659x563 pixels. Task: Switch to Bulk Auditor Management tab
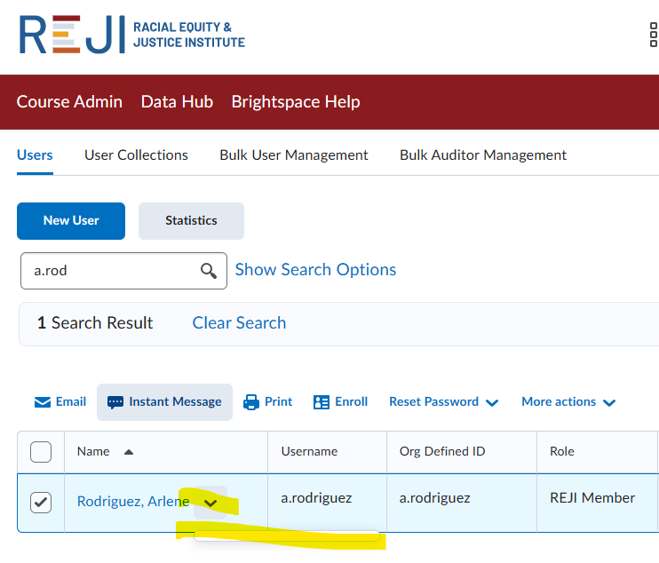click(483, 155)
